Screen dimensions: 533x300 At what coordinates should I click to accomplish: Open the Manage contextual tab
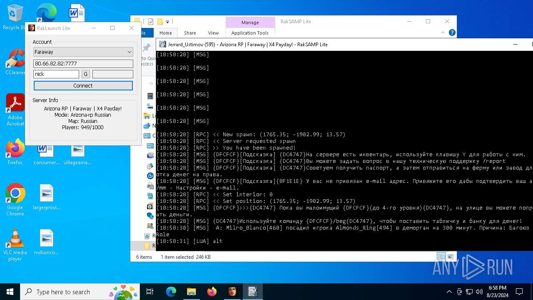(x=250, y=22)
